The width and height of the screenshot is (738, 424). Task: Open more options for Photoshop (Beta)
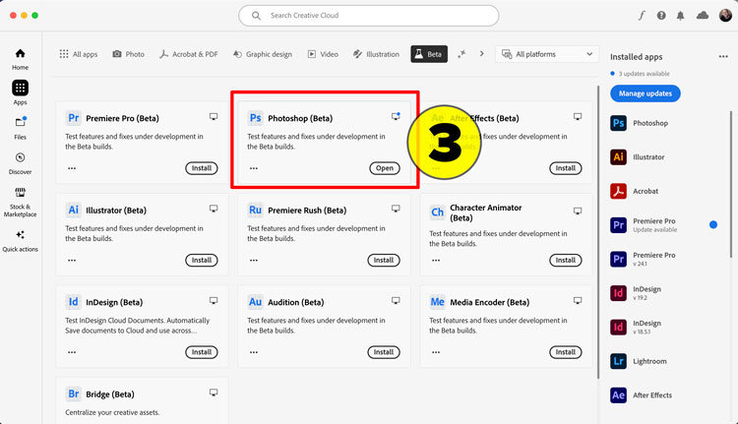(x=254, y=168)
